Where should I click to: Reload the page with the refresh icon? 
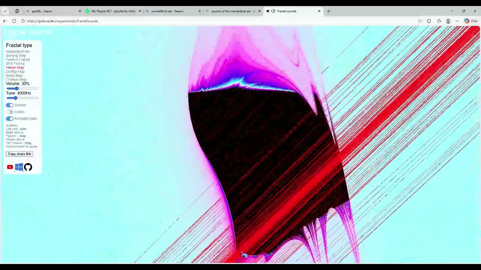coord(14,21)
